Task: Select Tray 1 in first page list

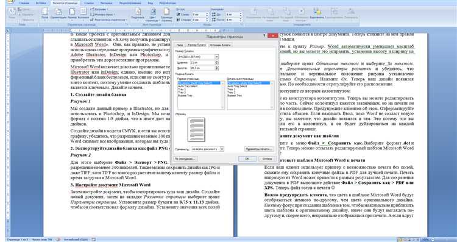Action: pyautogui.click(x=182, y=90)
